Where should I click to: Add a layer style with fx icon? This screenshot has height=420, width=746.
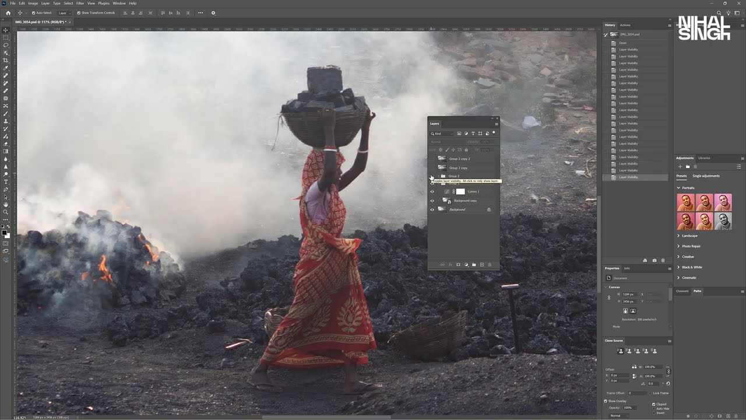451,265
